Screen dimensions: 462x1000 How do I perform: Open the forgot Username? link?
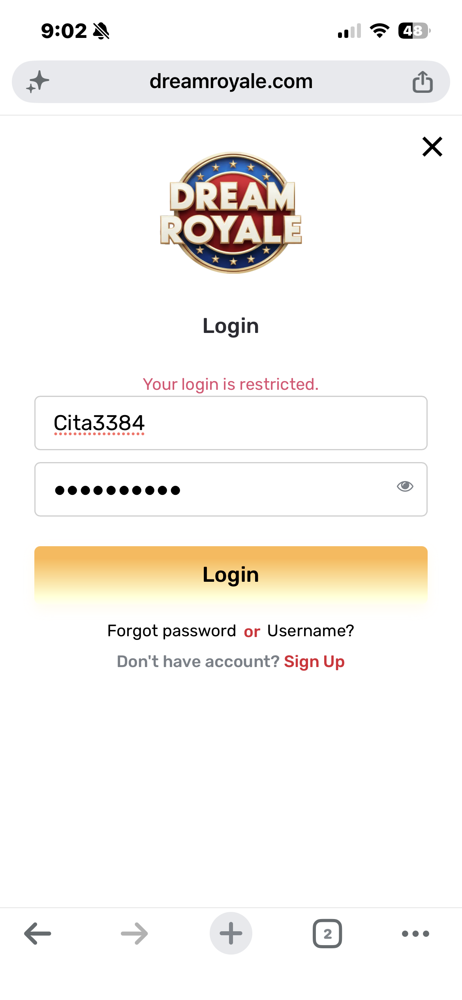tap(311, 631)
